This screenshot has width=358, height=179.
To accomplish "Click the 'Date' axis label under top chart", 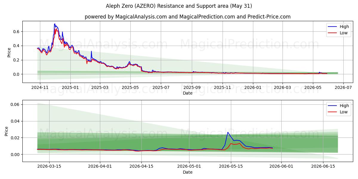I will (188, 93).
